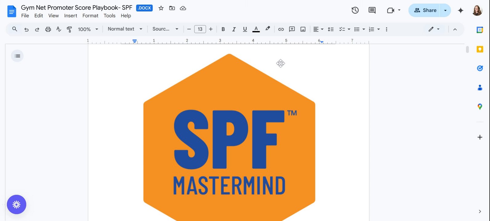Open the font family dropdown

point(165,29)
